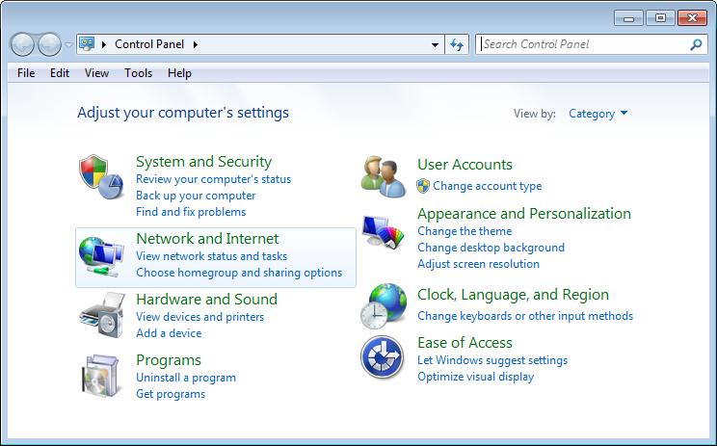This screenshot has height=446, width=717.
Task: Open the Programs box icon
Action: [100, 377]
